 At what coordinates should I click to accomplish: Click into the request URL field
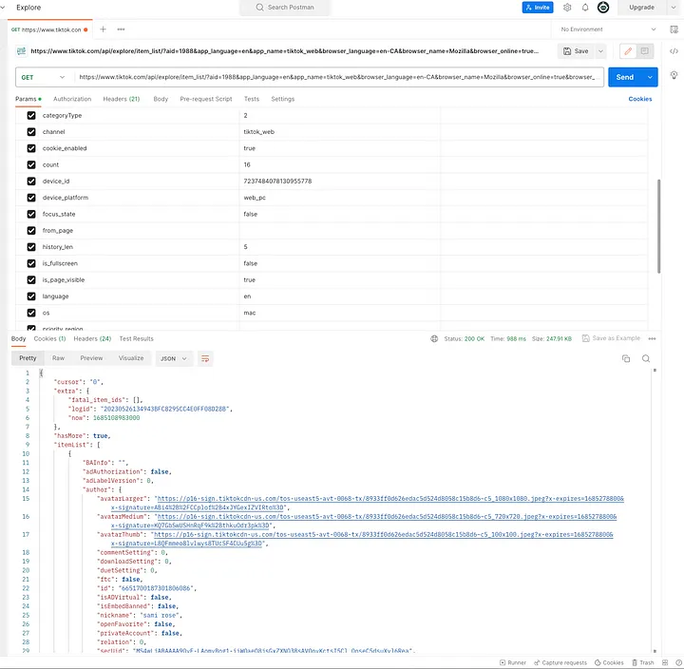[x=337, y=77]
